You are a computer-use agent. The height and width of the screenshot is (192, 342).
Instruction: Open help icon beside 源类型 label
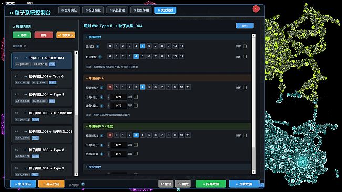click(98, 46)
